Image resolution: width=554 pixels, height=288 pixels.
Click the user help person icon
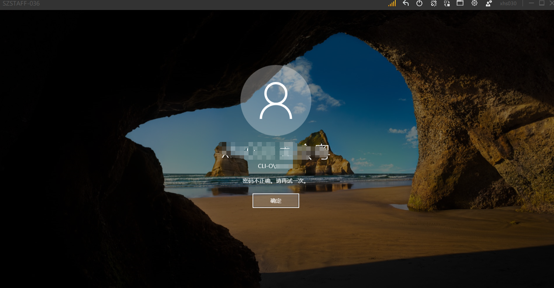pos(489,3)
